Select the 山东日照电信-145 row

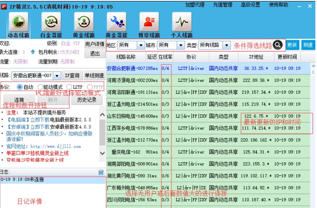point(208,116)
